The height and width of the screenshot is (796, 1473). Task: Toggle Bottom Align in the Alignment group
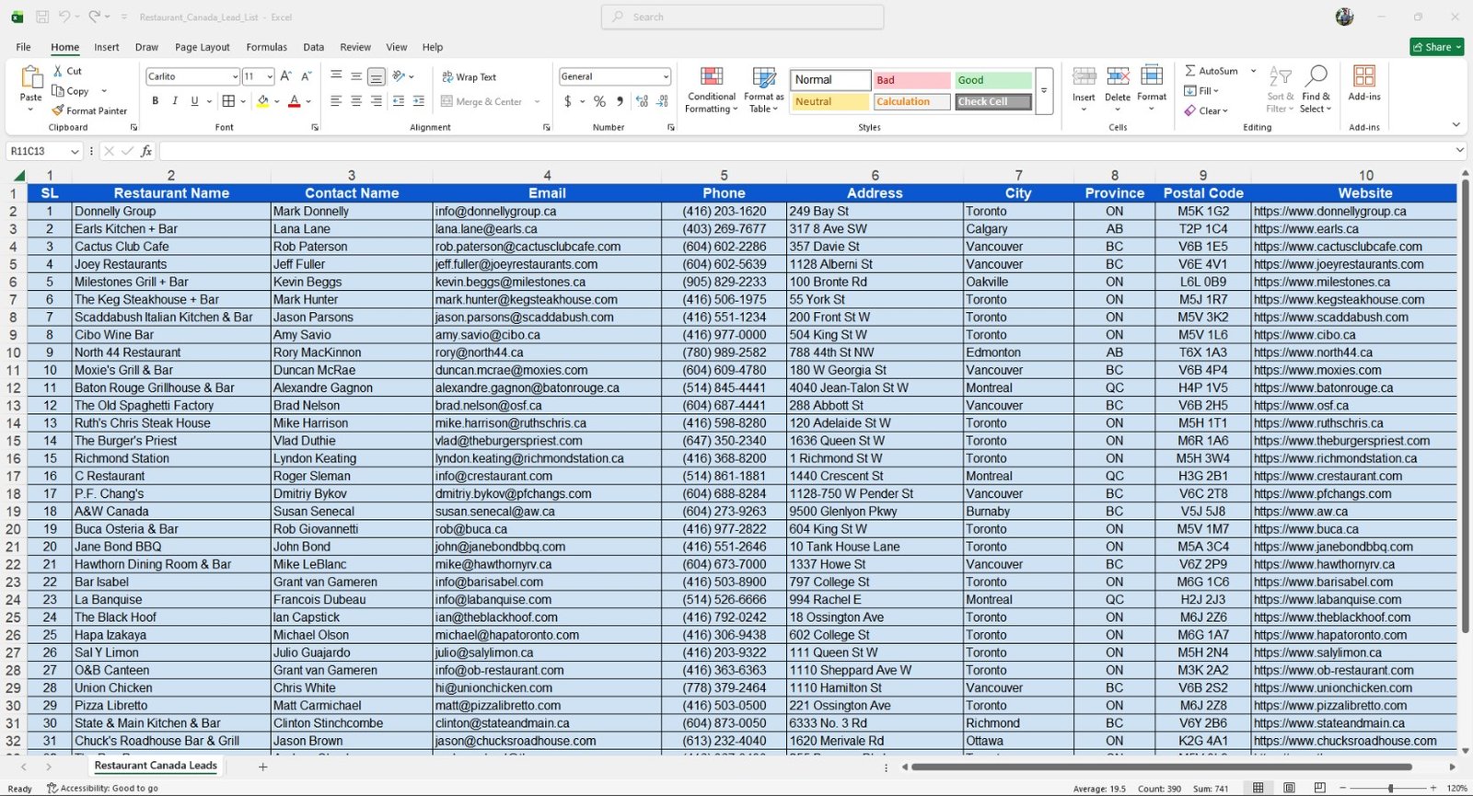[377, 76]
